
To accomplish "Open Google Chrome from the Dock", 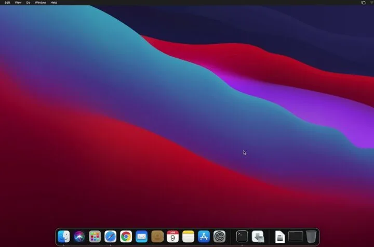I will 126,237.
